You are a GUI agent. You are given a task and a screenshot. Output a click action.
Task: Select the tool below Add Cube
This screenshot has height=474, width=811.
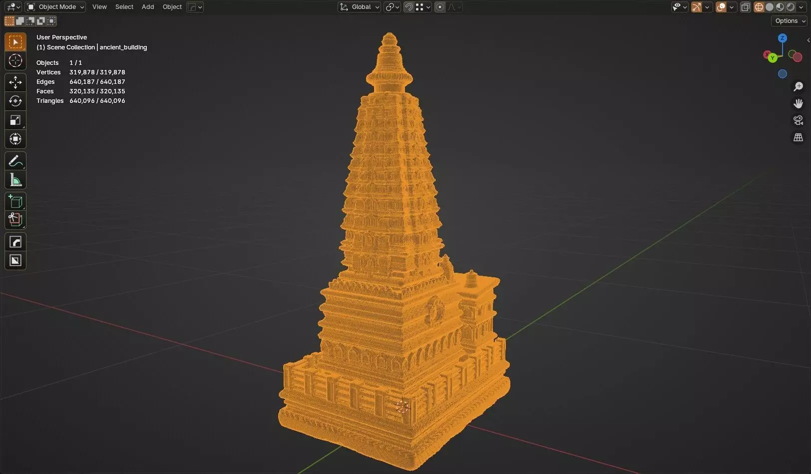pos(15,220)
